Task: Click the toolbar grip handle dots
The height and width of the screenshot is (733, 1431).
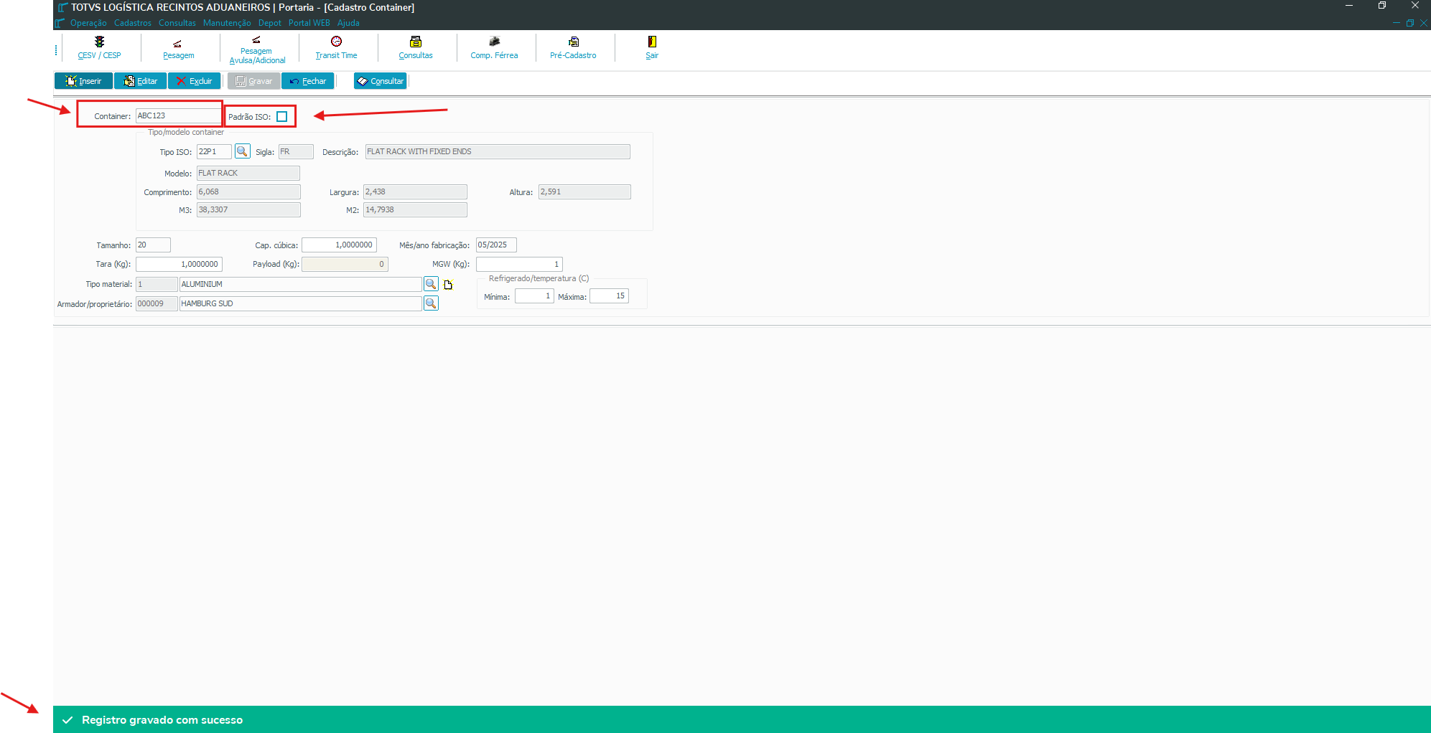Action: 56,50
